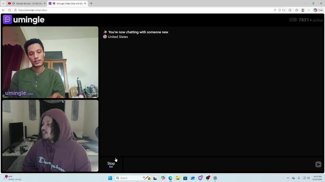Open OBS Studio from taskbar
325x182 pixels.
(208, 178)
